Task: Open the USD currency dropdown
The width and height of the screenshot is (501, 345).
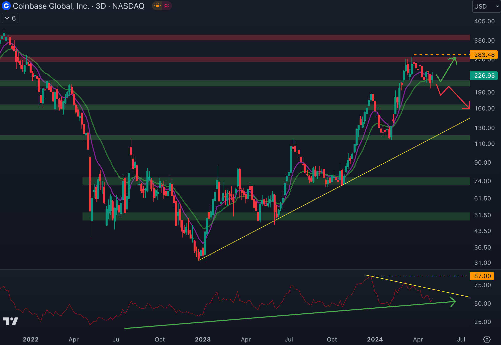Action: click(486, 6)
